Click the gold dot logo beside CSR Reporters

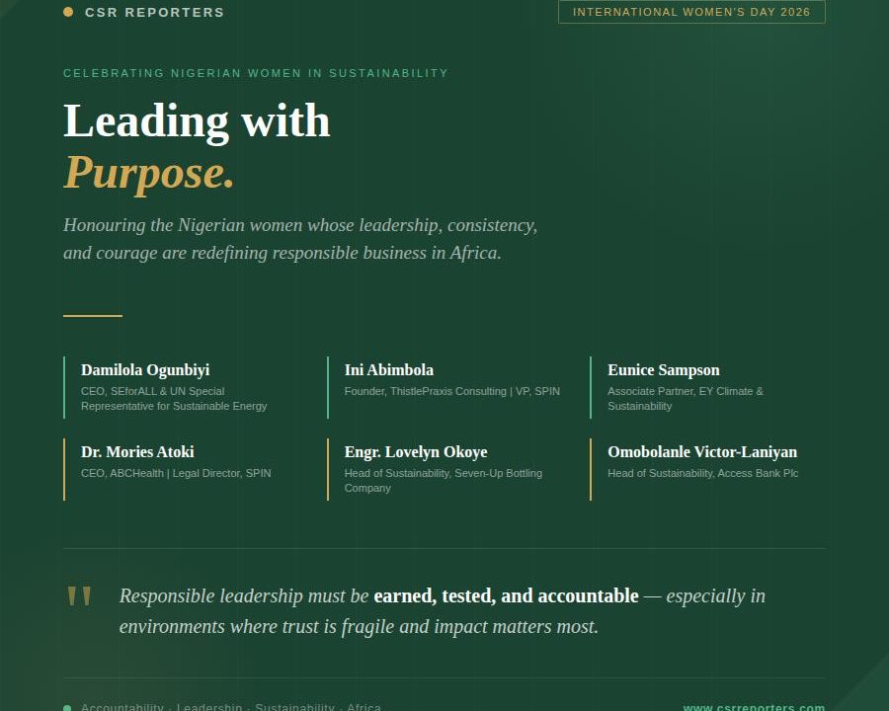pyautogui.click(x=68, y=13)
